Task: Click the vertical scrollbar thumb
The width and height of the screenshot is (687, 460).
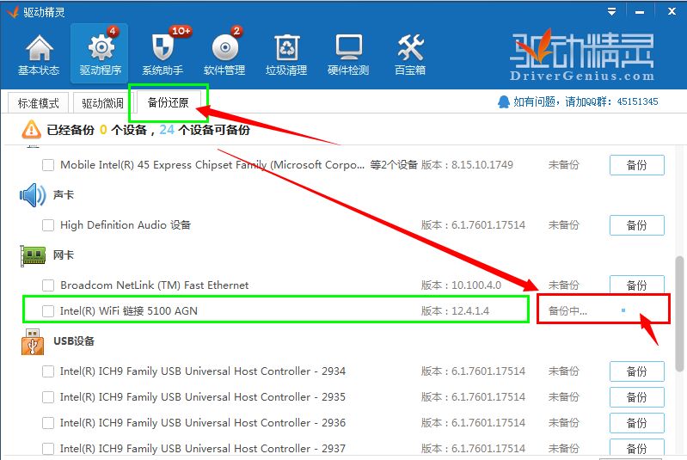Action: point(679,314)
